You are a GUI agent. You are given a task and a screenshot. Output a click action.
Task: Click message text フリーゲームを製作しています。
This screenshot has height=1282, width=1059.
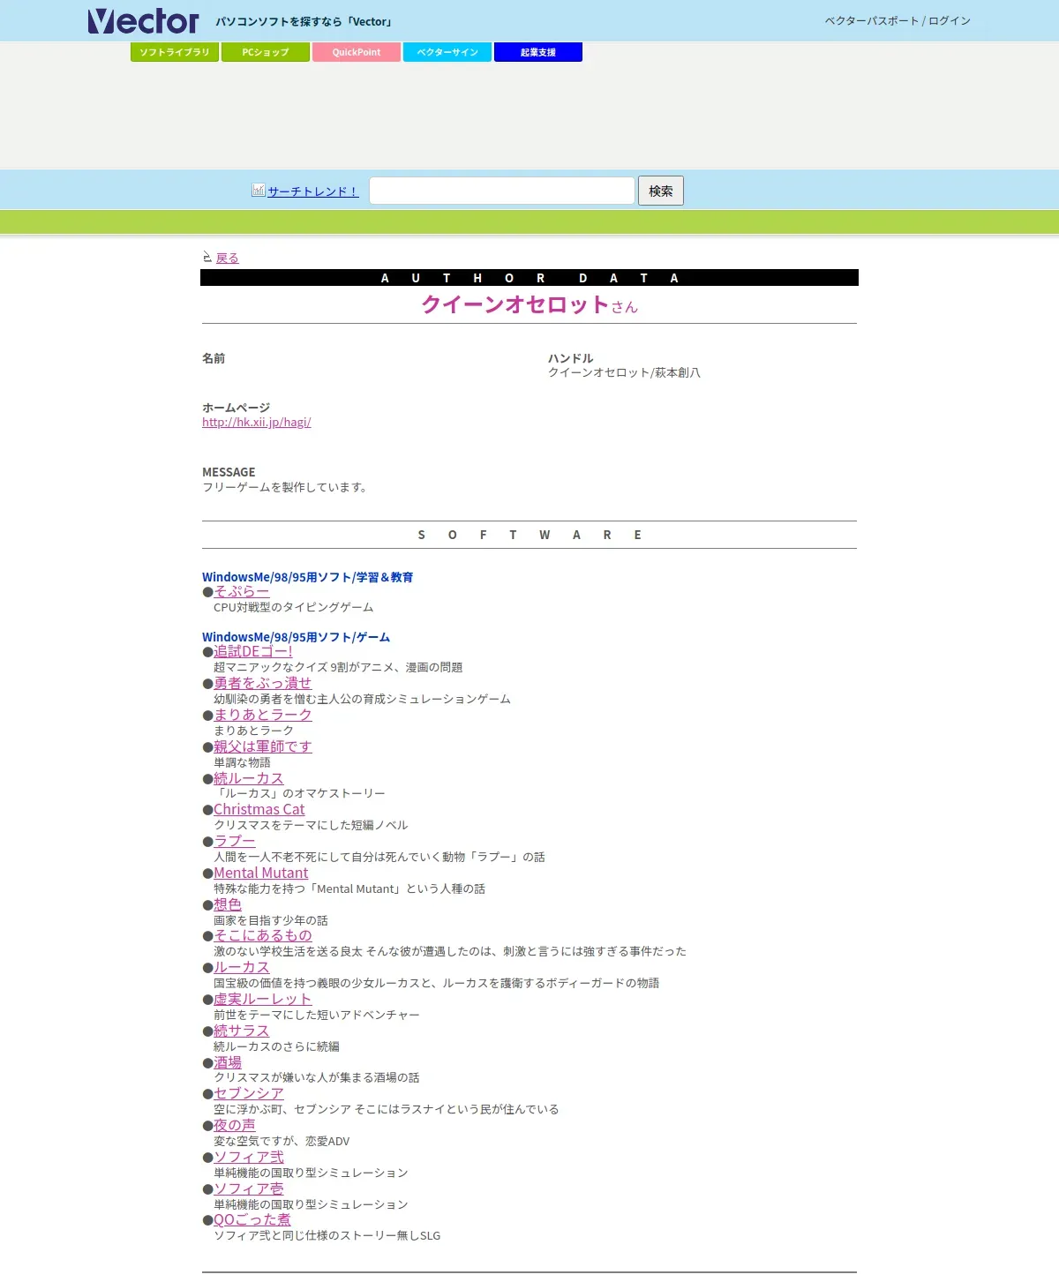[285, 487]
